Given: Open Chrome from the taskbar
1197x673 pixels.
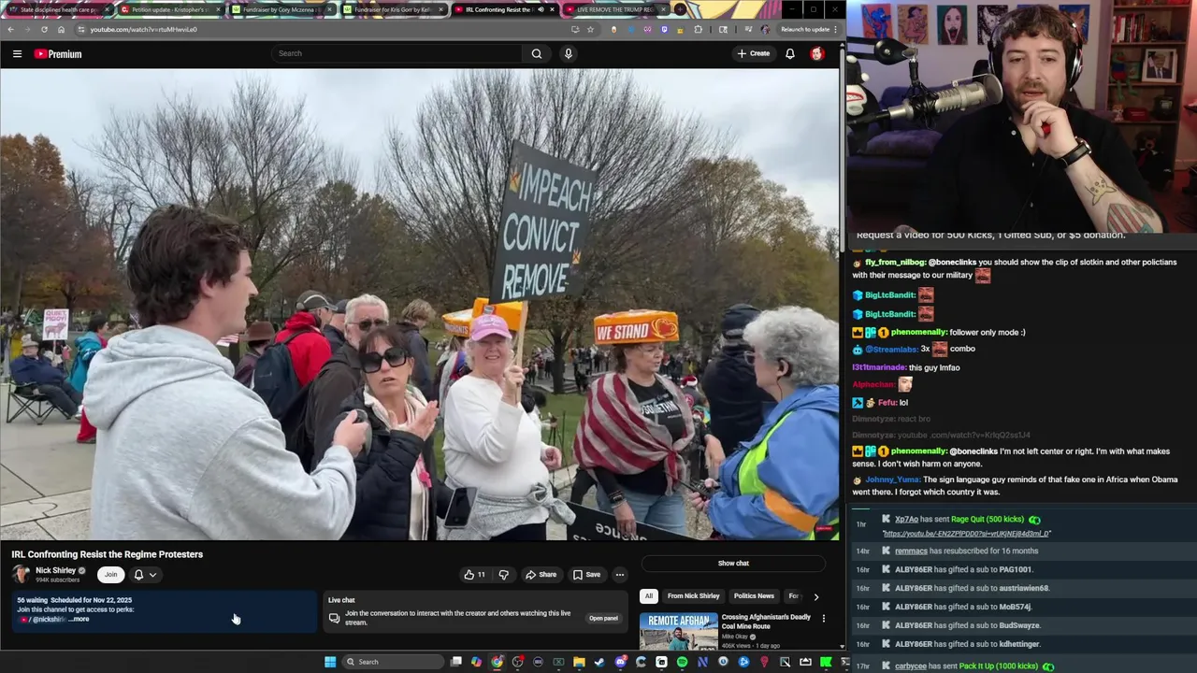Looking at the screenshot, I should pos(497,662).
